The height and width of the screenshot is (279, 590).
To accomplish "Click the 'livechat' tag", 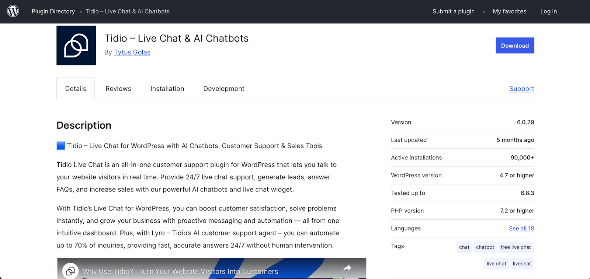I will 521,264.
